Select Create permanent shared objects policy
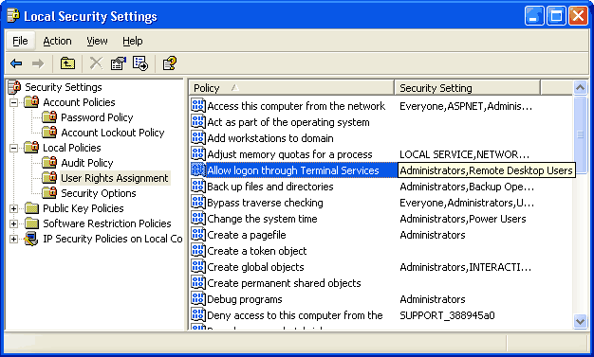 pos(284,283)
